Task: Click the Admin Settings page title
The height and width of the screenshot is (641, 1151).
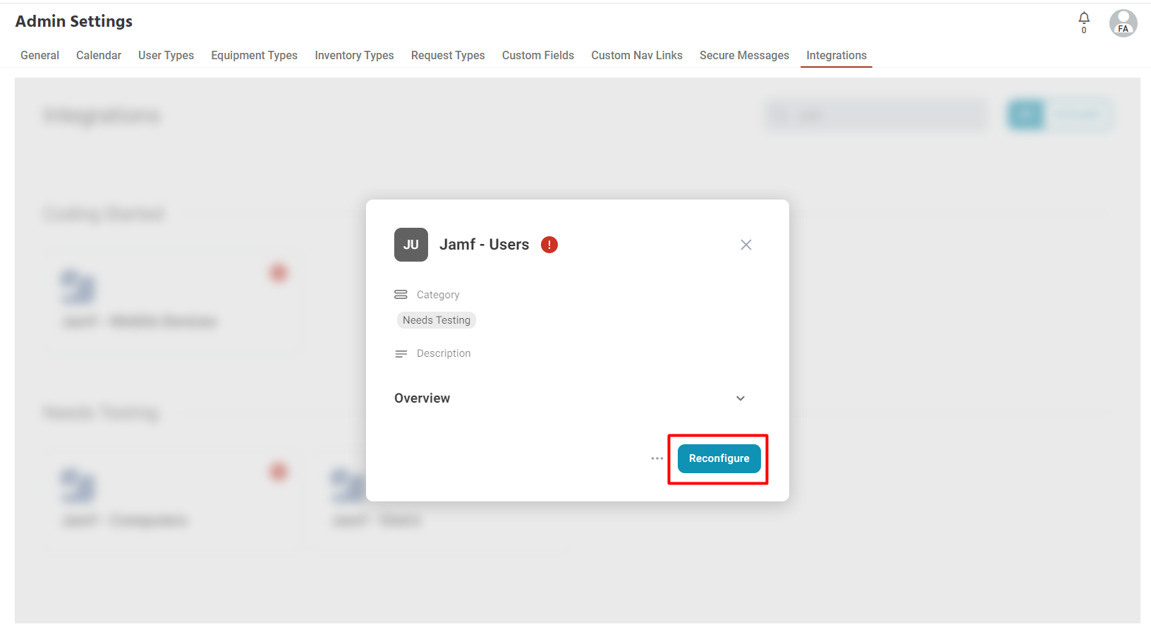Action: (x=74, y=21)
